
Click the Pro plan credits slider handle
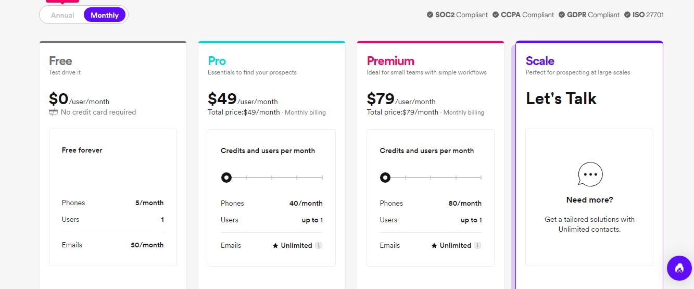[x=226, y=178]
